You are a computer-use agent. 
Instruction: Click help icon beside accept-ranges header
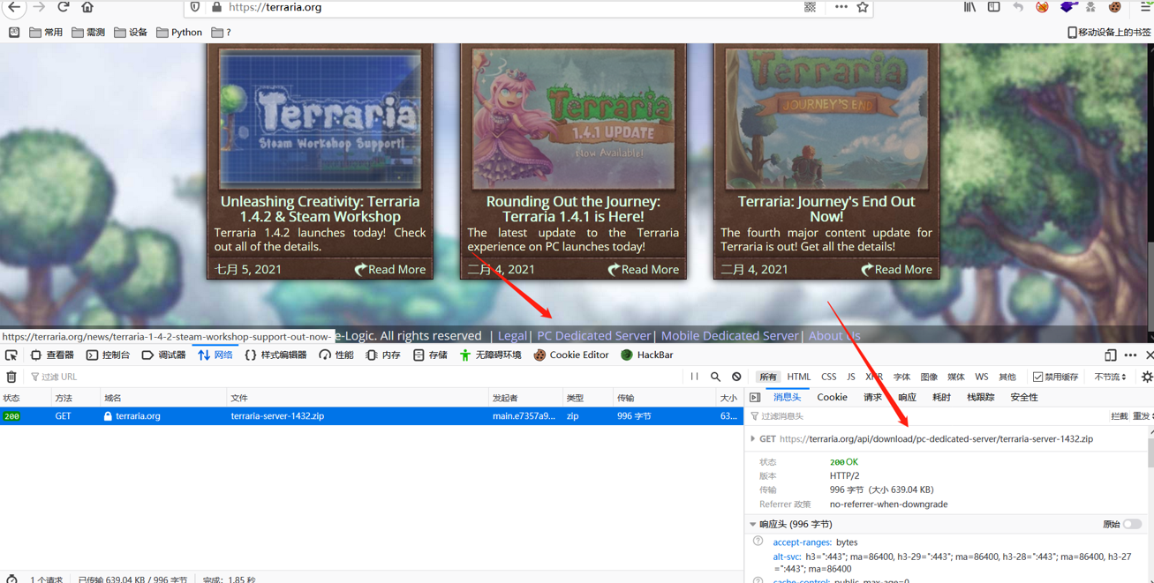tap(758, 542)
